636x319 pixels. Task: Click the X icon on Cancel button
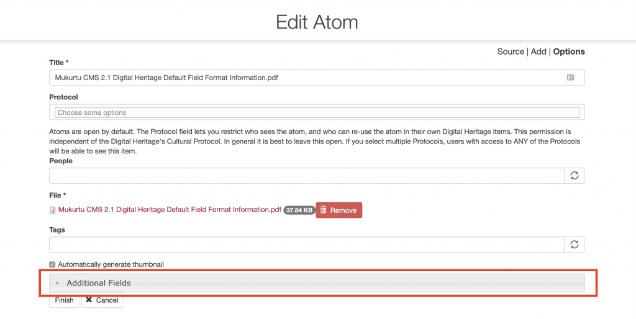(x=89, y=300)
